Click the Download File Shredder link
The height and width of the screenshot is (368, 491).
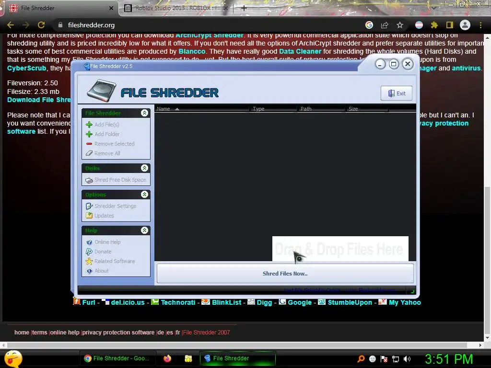39,100
